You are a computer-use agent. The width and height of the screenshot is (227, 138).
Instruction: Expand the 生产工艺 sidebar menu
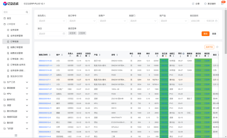click(16, 82)
